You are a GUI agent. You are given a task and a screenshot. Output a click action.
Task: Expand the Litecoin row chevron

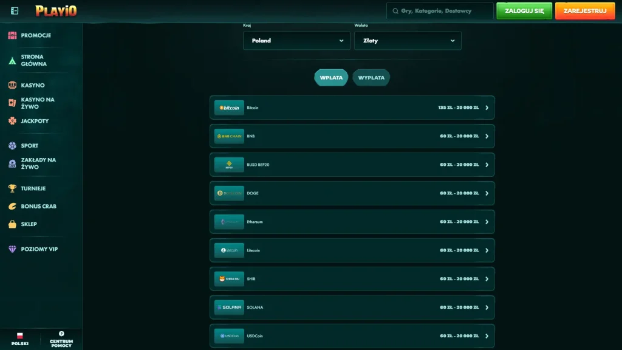click(487, 250)
